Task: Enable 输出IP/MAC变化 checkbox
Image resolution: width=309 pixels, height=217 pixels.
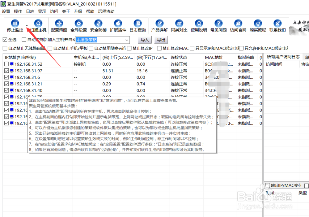Action: [x=268, y=185]
